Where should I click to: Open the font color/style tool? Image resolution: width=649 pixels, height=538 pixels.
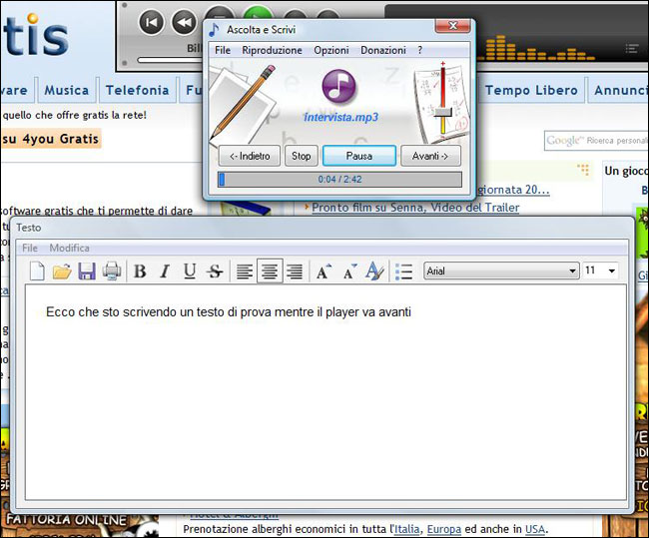375,271
